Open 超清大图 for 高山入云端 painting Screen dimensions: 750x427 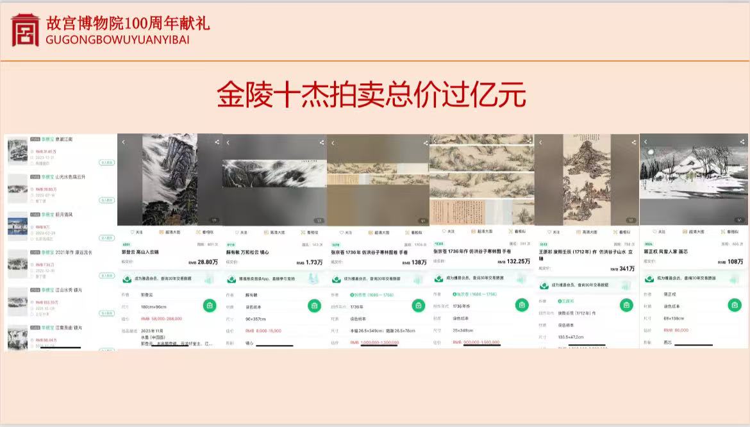click(x=169, y=232)
